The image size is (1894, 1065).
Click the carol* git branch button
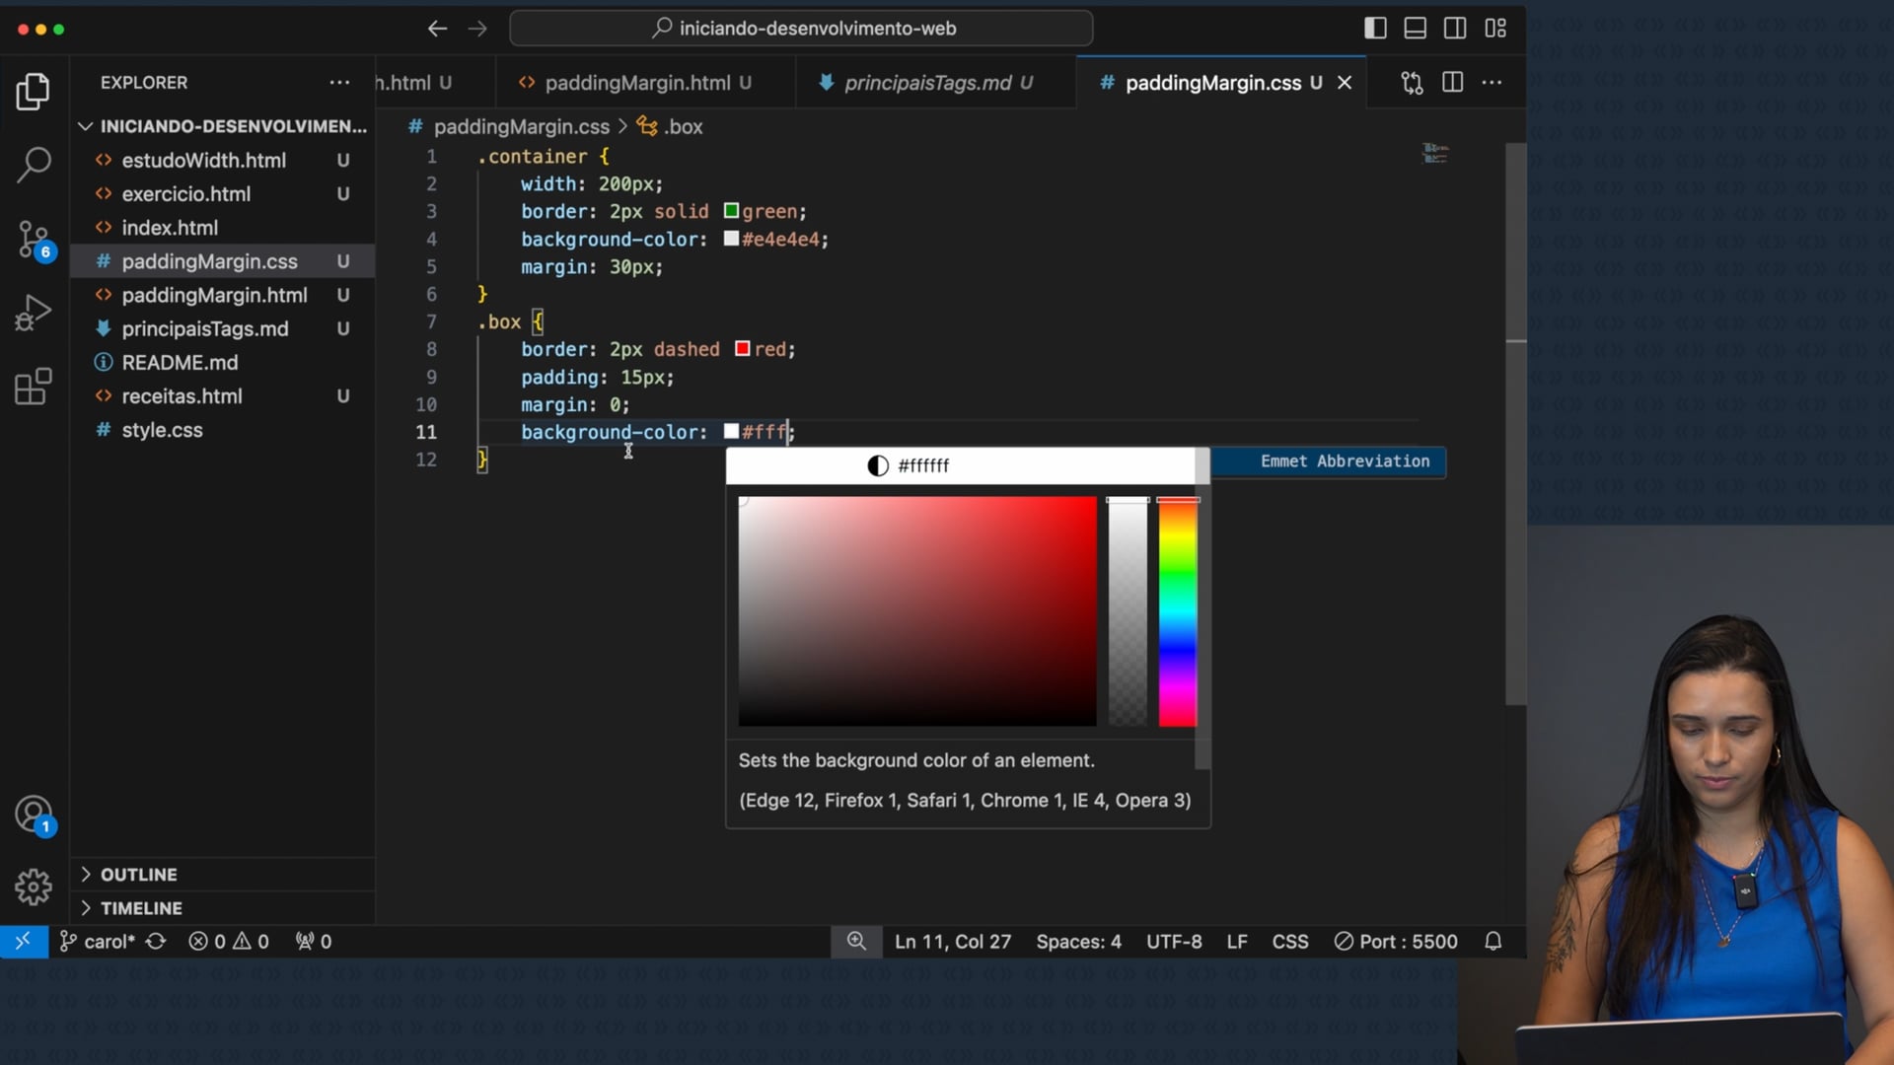click(x=99, y=942)
